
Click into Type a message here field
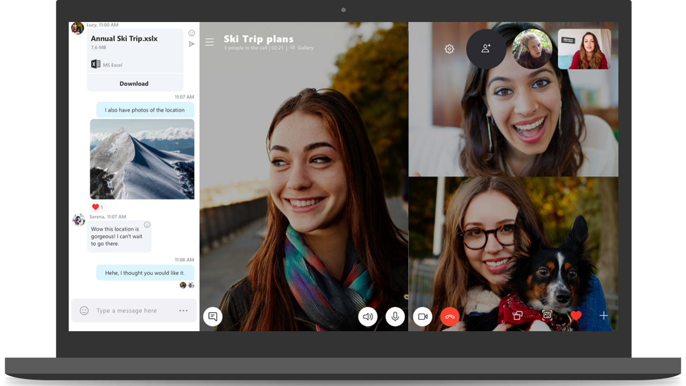click(x=134, y=310)
